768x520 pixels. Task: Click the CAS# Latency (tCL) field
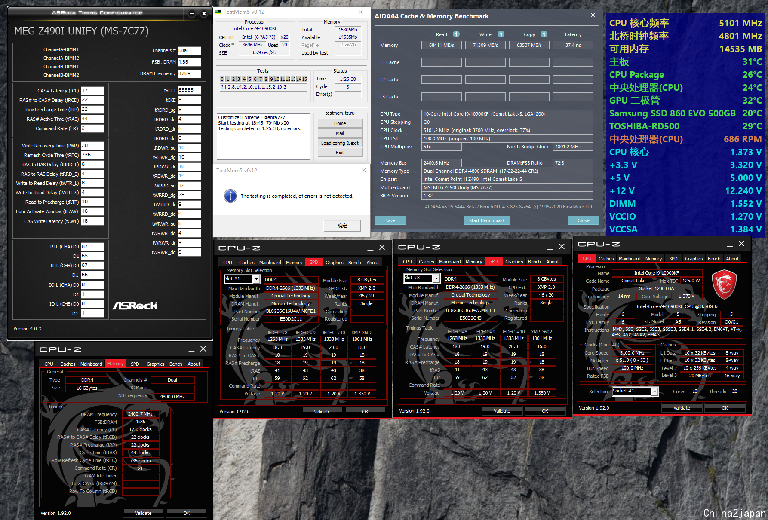coord(92,91)
